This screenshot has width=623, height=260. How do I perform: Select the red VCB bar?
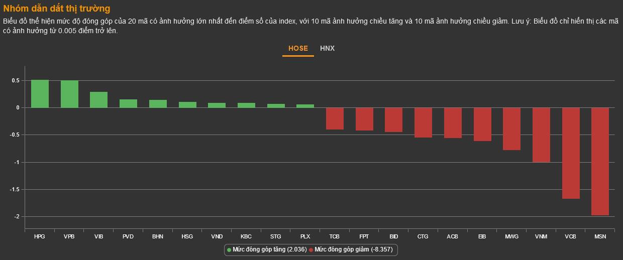[x=571, y=153]
